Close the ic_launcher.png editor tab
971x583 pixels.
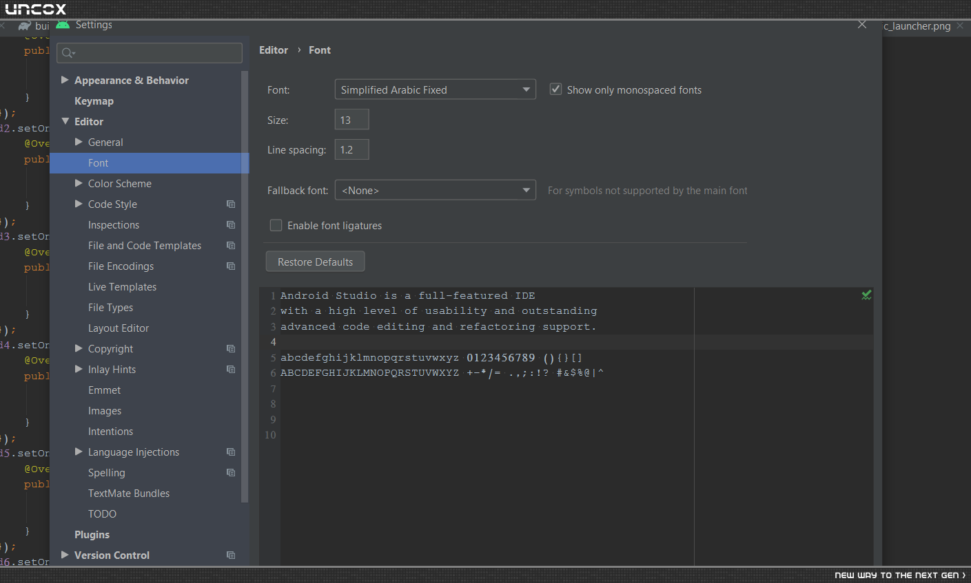pos(960,25)
